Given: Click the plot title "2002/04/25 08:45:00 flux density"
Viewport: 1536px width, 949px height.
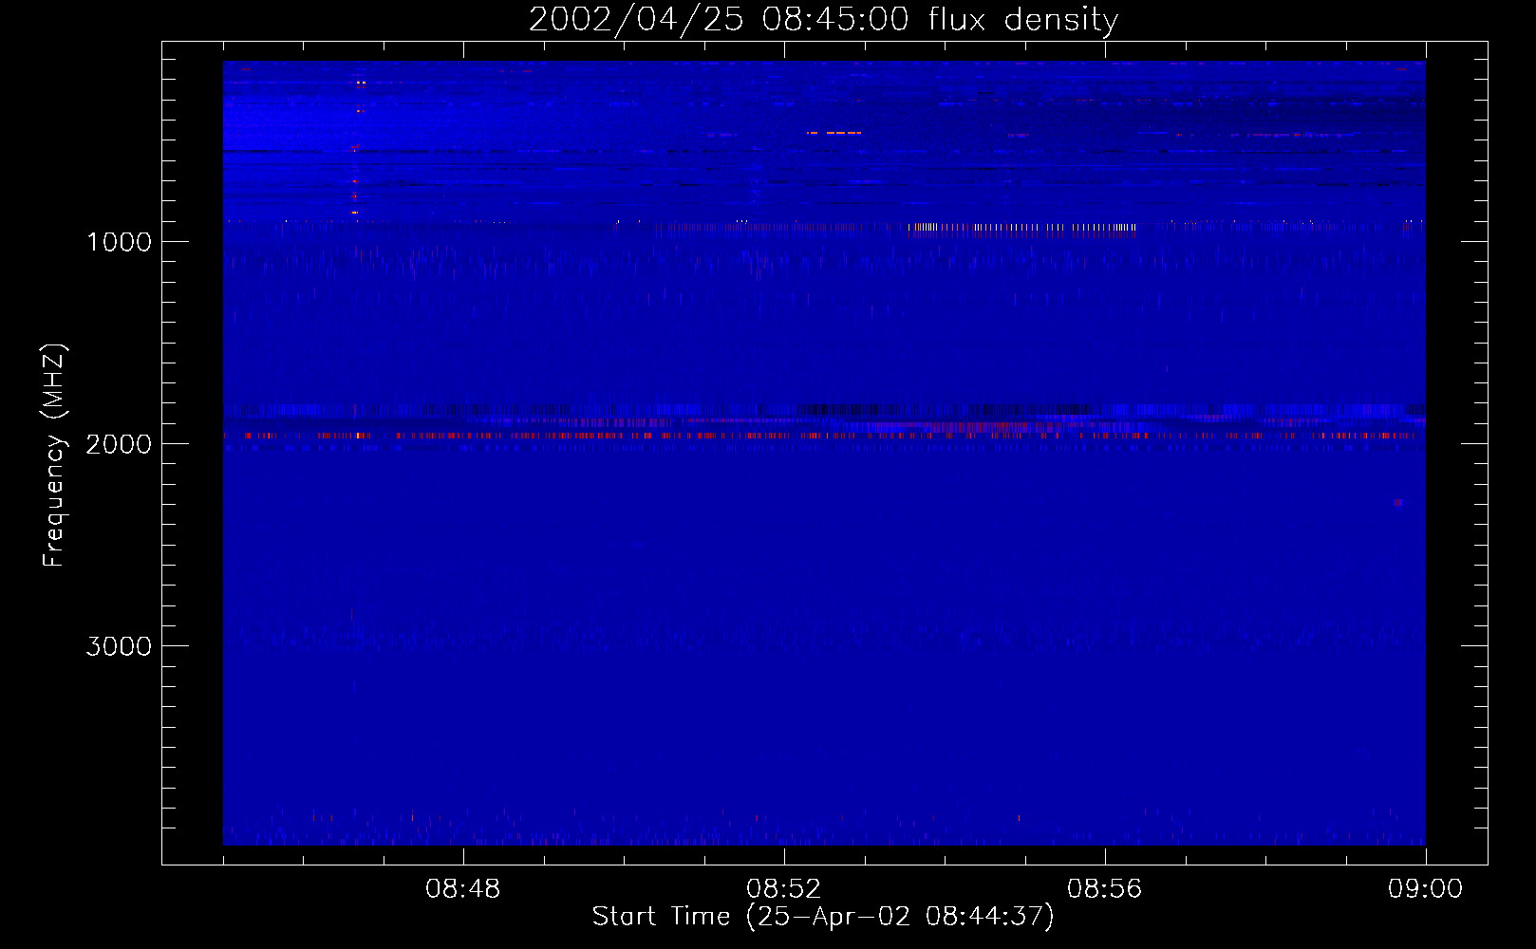Looking at the screenshot, I should pos(823,19).
